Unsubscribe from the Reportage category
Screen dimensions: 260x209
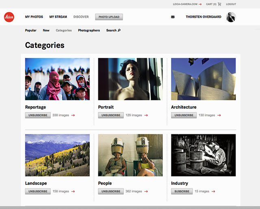pyautogui.click(x=38, y=115)
